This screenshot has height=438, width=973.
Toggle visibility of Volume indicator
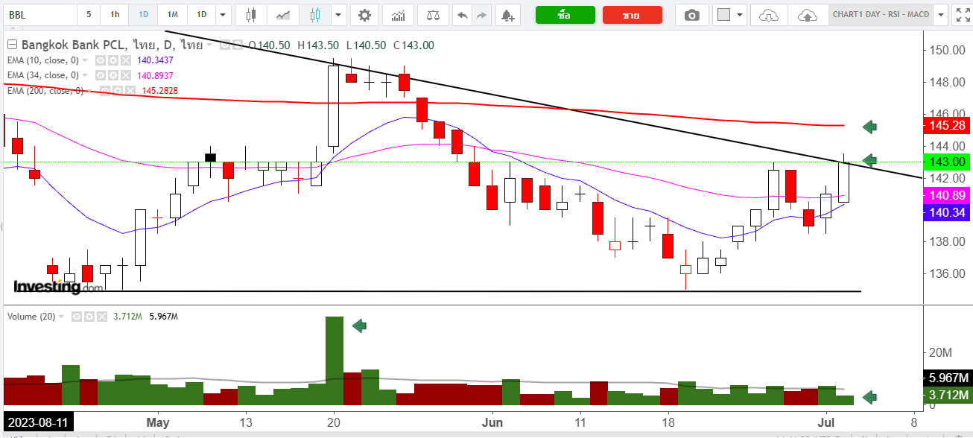(x=75, y=317)
